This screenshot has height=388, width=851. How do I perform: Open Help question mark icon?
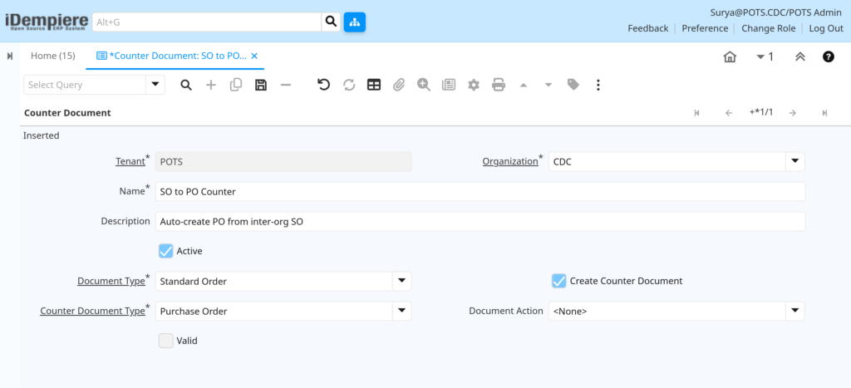[829, 56]
